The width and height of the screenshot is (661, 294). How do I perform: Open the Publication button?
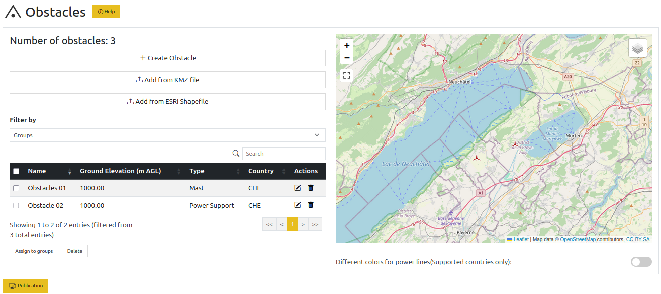click(x=26, y=286)
